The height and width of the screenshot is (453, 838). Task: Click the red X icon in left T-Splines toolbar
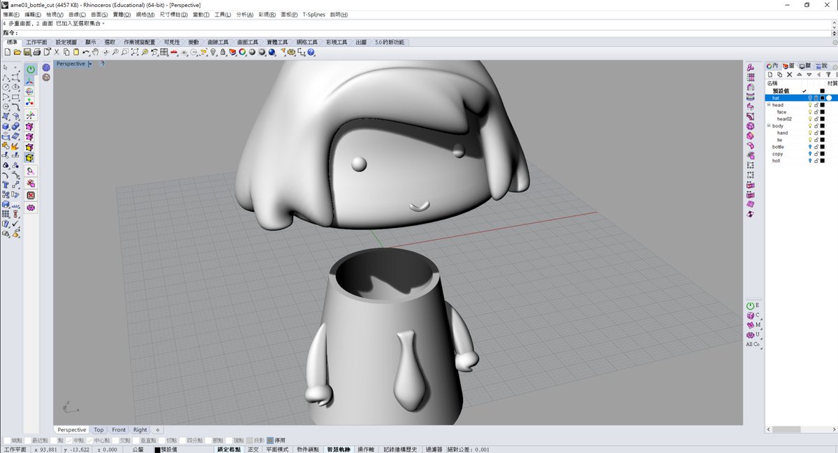click(31, 196)
